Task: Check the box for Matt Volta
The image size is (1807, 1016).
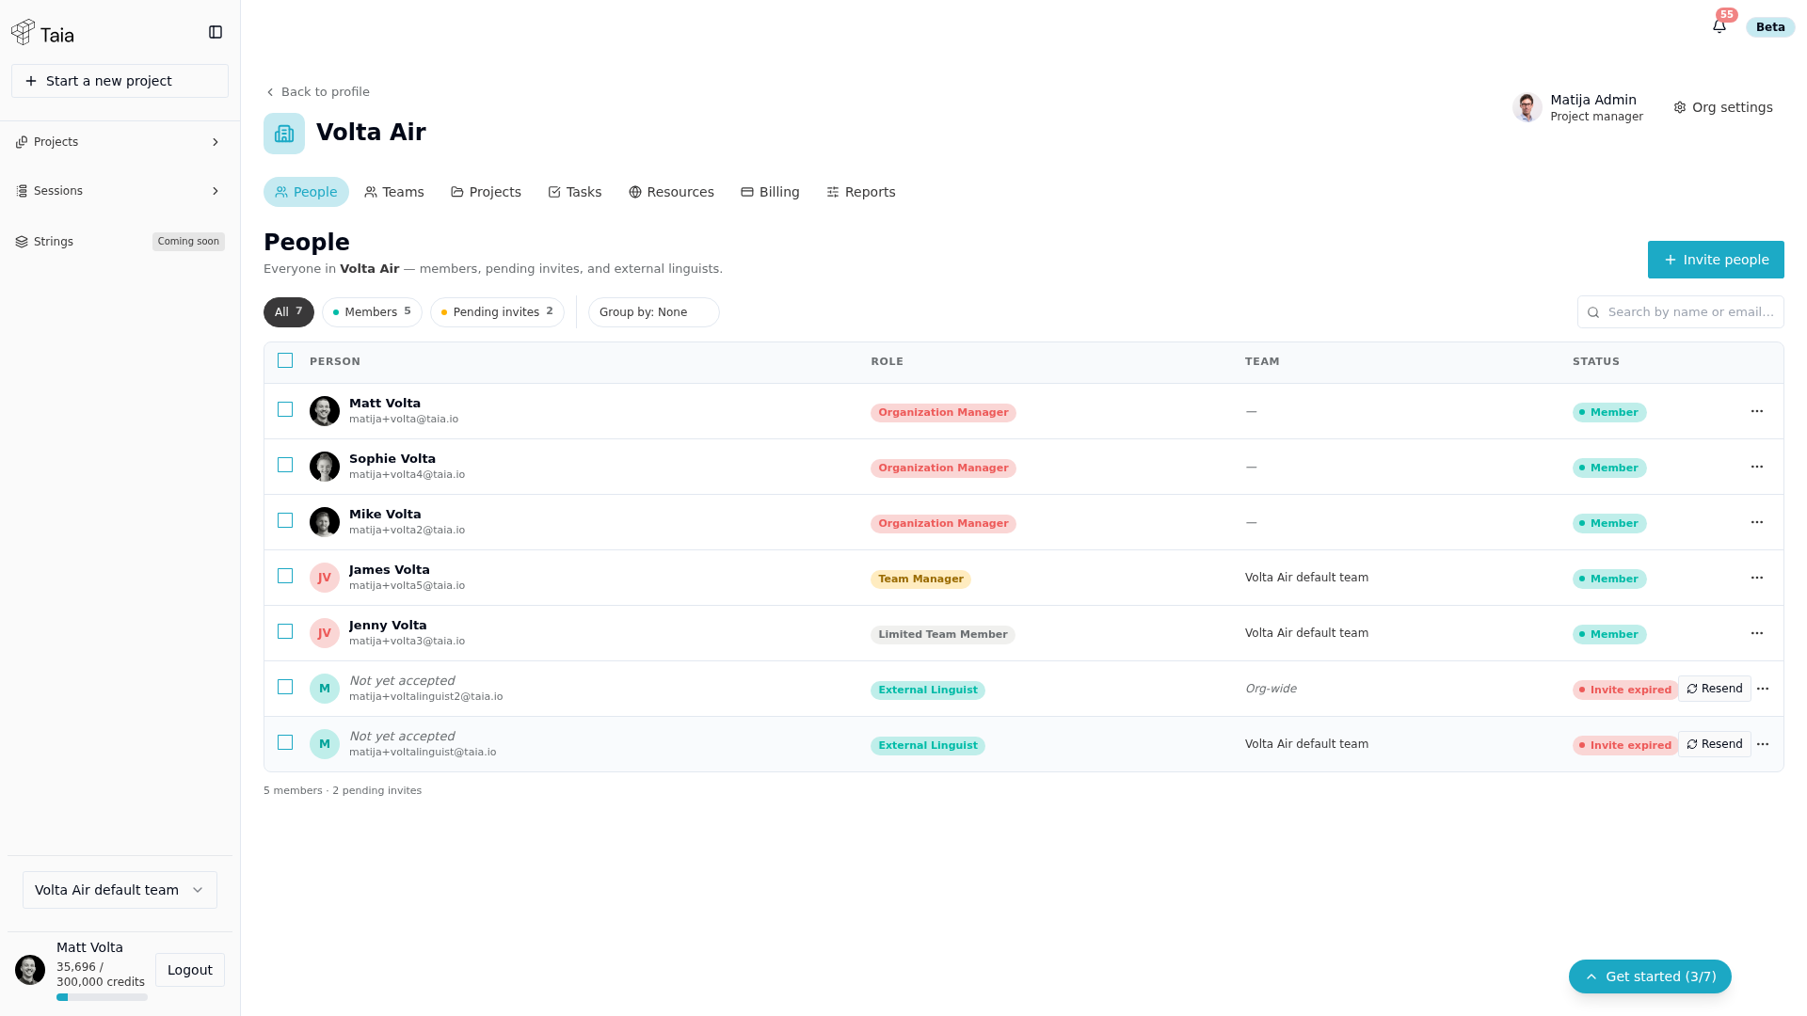Action: 285,409
